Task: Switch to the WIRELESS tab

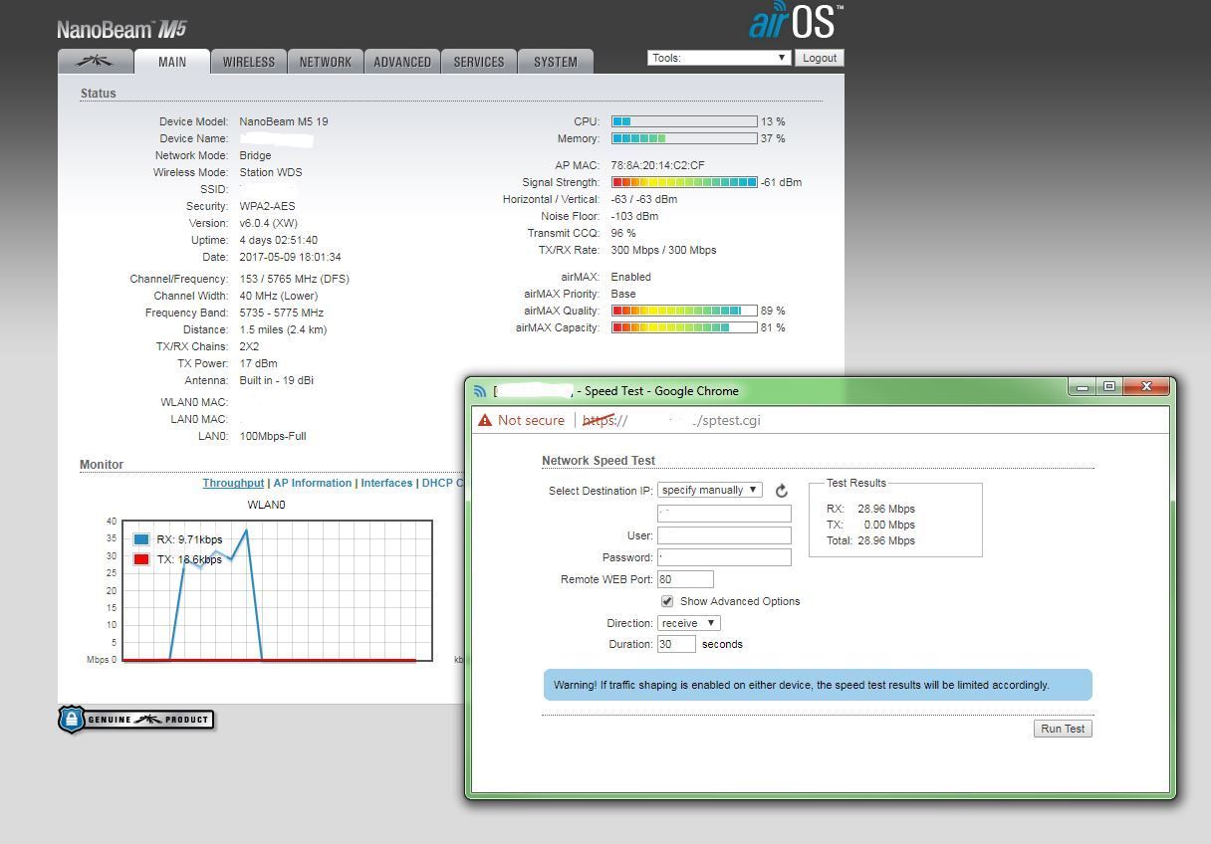Action: [249, 62]
